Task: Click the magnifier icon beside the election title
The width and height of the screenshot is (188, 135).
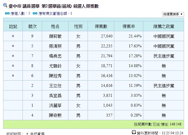Action: tap(5, 6)
